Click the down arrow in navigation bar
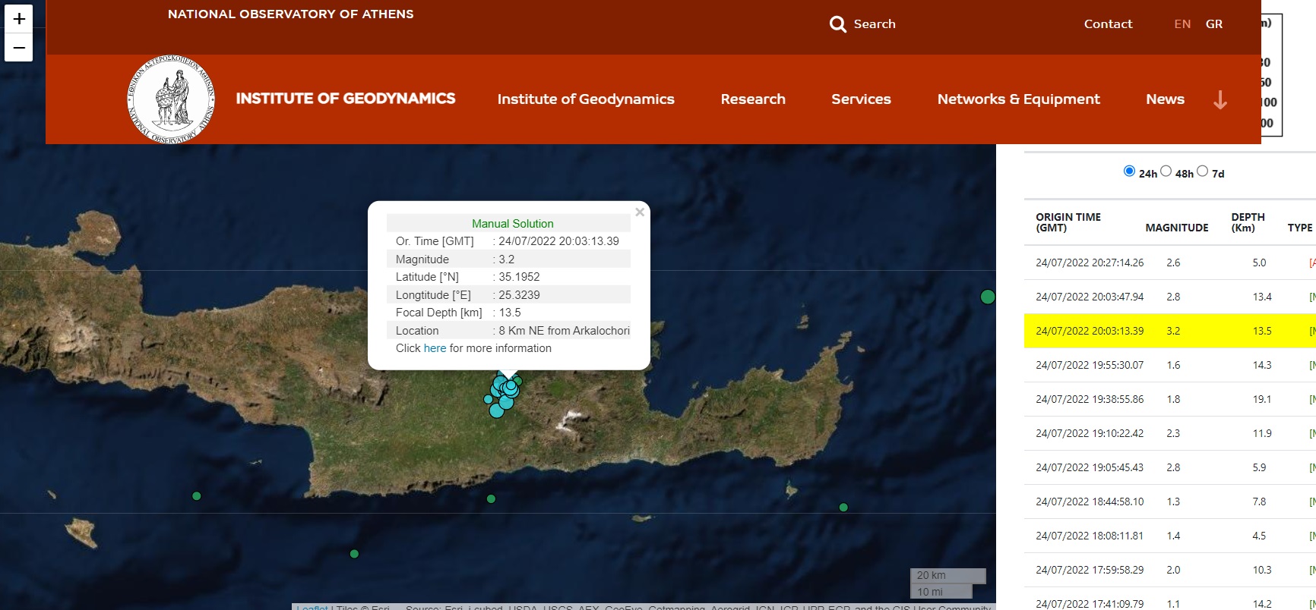1316x610 pixels. pos(1220,99)
